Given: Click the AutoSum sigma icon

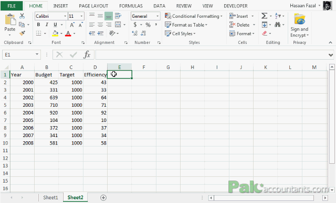Looking at the screenshot, I should click(x=264, y=16).
